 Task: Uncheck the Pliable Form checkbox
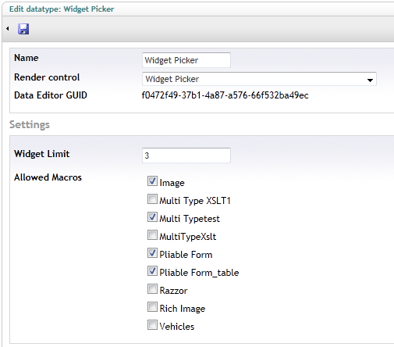(x=152, y=253)
